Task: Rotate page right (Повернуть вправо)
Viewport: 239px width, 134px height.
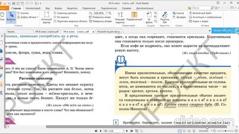Action: pyautogui.click(x=100, y=21)
